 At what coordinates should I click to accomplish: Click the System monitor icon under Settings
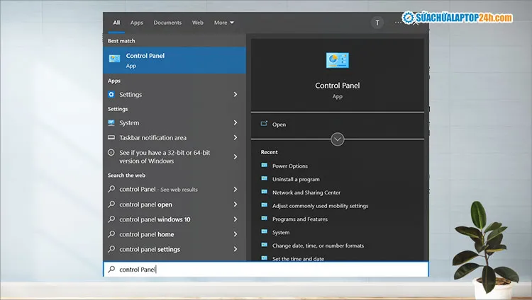111,123
